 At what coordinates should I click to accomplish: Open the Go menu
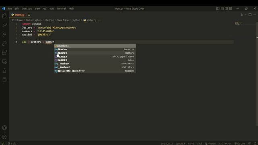[45, 8]
